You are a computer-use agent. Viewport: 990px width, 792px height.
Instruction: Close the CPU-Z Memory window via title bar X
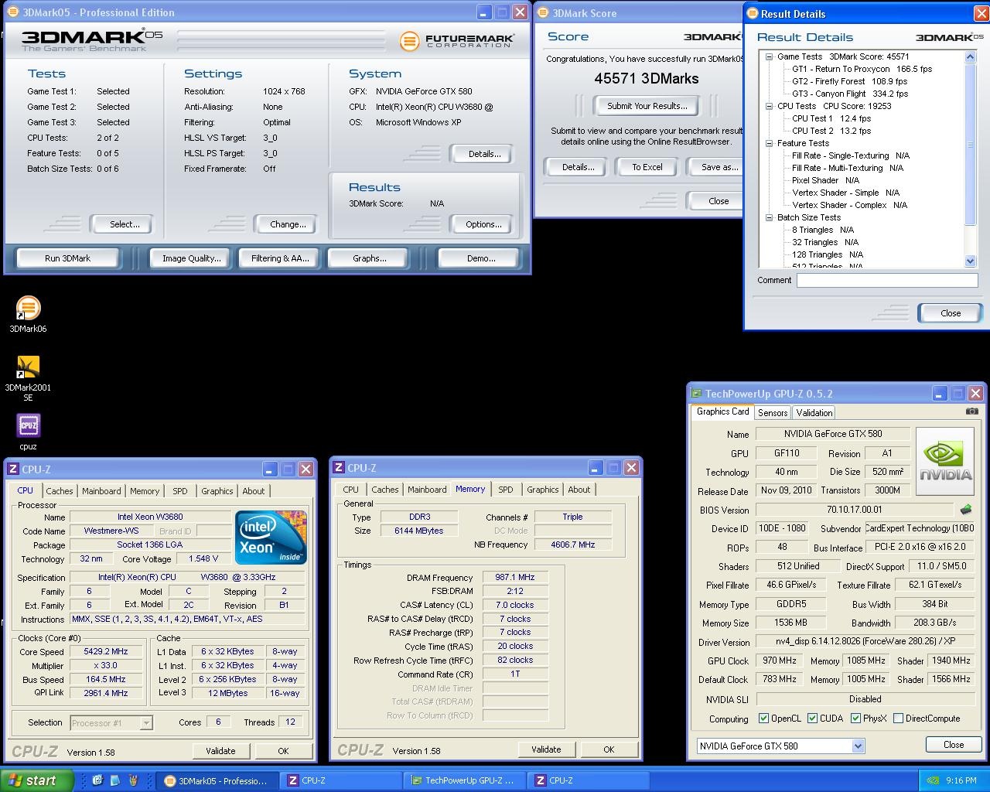631,468
